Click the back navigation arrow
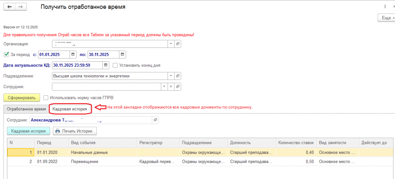Viewport: 395px width, 179px height. (x=9, y=7)
